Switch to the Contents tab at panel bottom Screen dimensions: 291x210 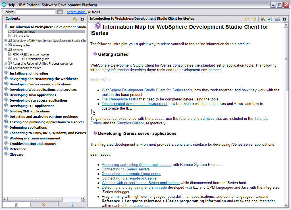16,205
